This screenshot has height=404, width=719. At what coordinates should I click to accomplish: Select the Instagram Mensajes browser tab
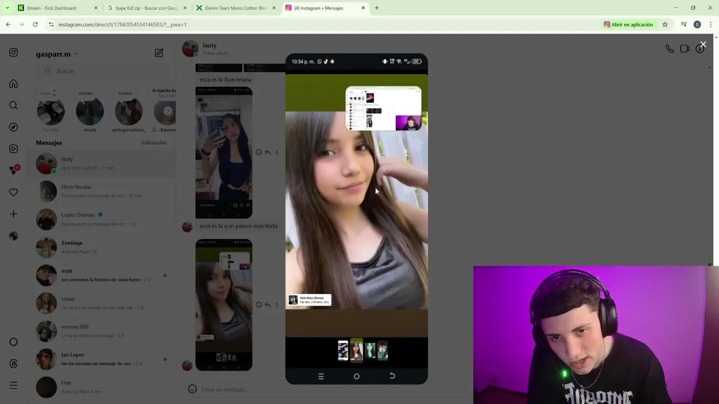pos(325,8)
